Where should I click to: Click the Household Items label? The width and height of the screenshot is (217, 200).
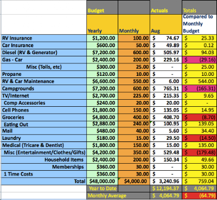point(44,160)
